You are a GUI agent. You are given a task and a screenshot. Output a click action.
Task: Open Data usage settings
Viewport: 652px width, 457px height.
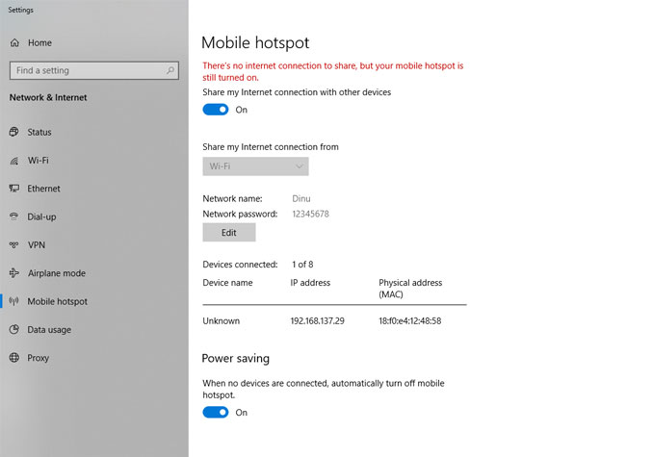coord(49,330)
